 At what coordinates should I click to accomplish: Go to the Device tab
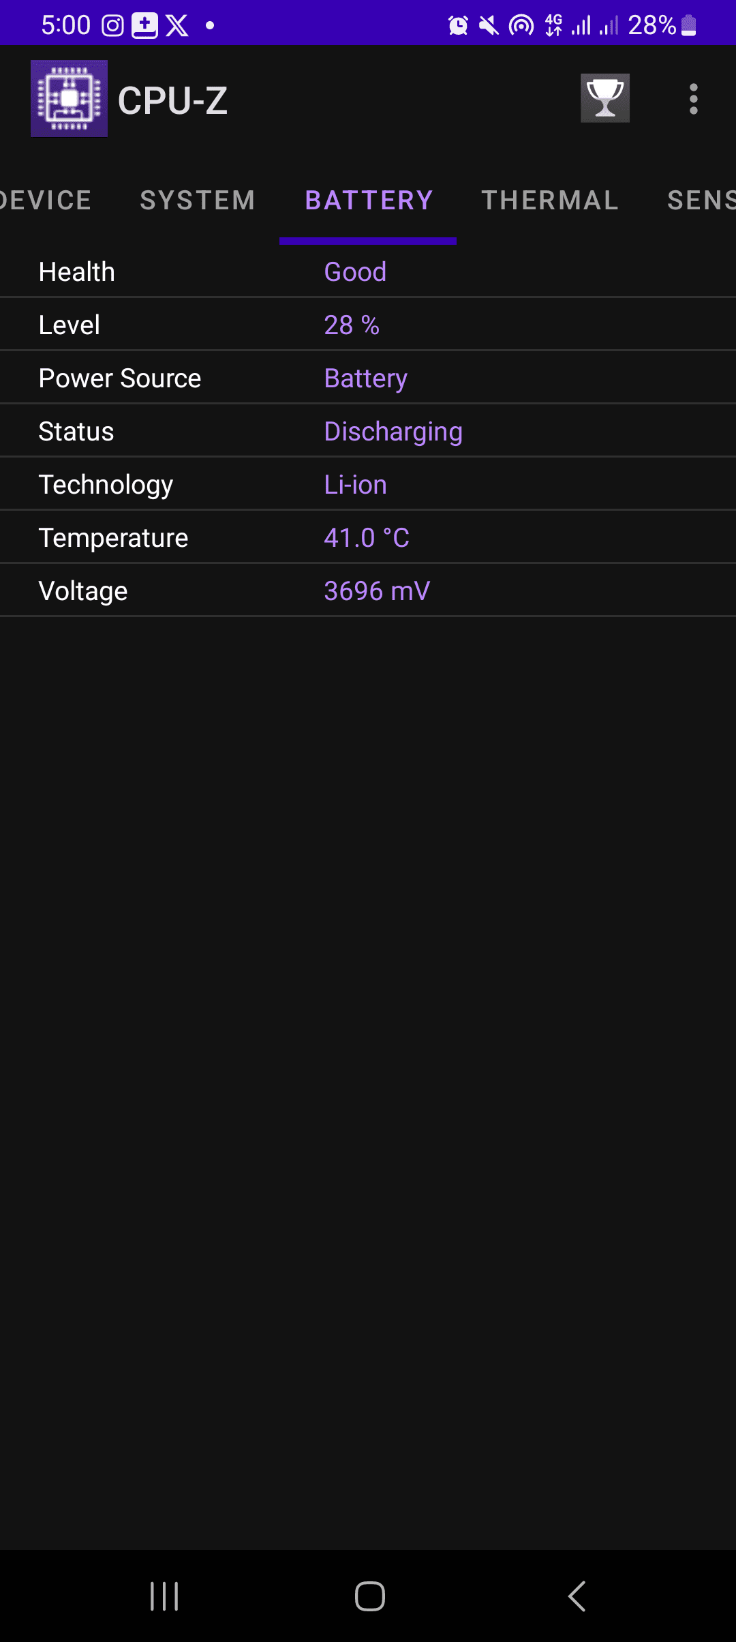(45, 200)
